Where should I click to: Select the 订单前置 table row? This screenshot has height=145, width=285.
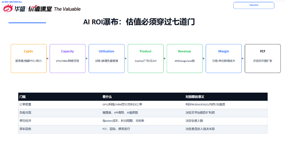[x=143, y=105]
